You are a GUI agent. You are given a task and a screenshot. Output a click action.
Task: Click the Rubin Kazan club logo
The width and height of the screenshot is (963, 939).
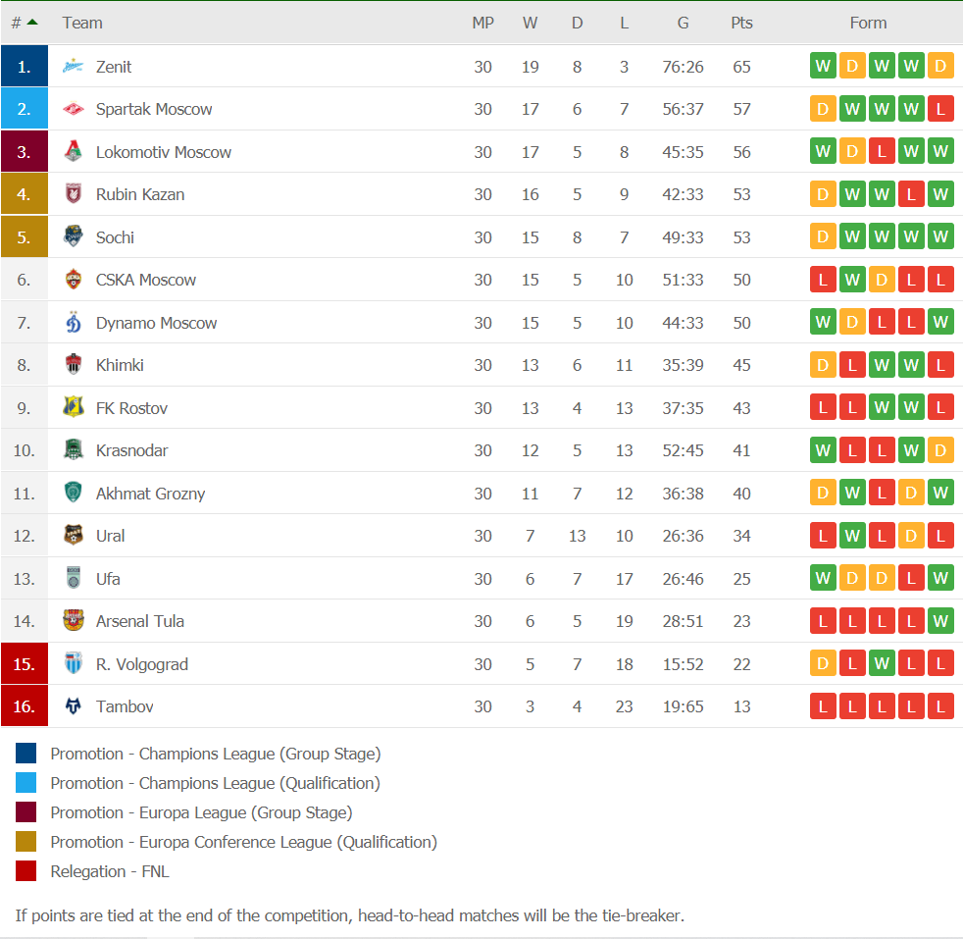(x=74, y=194)
